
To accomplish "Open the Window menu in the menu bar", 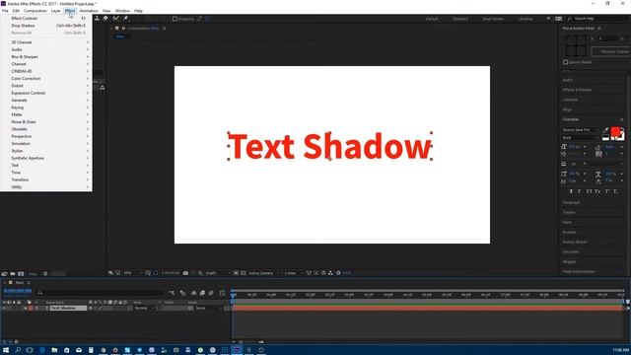I will coord(122,11).
